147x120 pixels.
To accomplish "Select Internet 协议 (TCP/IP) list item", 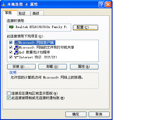I will point(38,57).
